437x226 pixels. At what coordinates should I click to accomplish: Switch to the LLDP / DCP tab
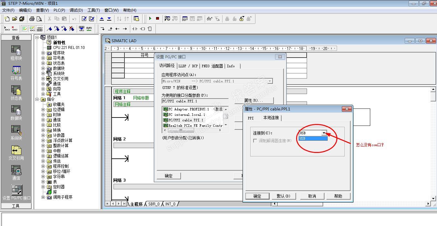click(188, 66)
